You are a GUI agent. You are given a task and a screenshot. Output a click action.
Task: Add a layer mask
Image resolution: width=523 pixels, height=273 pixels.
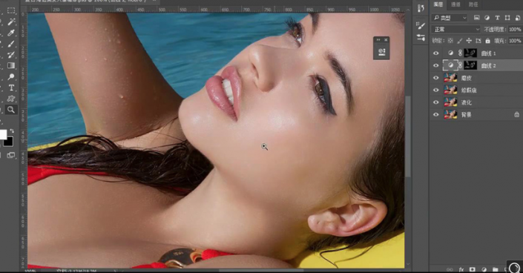pos(473,269)
